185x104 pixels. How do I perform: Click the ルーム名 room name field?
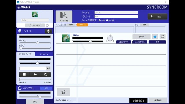[x=116, y=12]
